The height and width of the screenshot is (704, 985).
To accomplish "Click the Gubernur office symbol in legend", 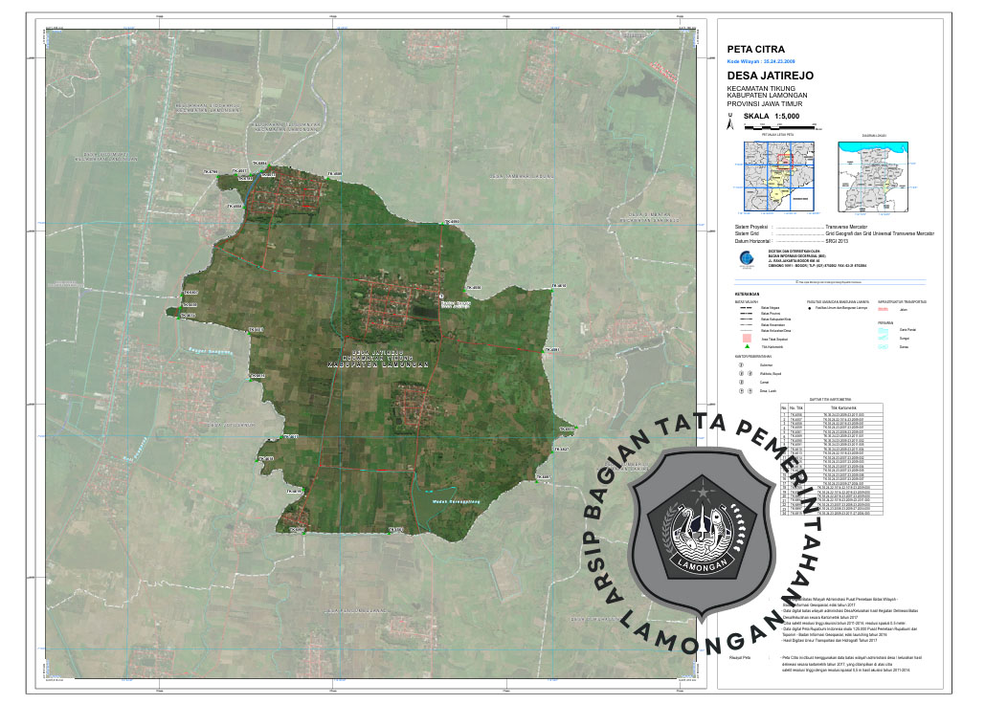I will (x=741, y=363).
